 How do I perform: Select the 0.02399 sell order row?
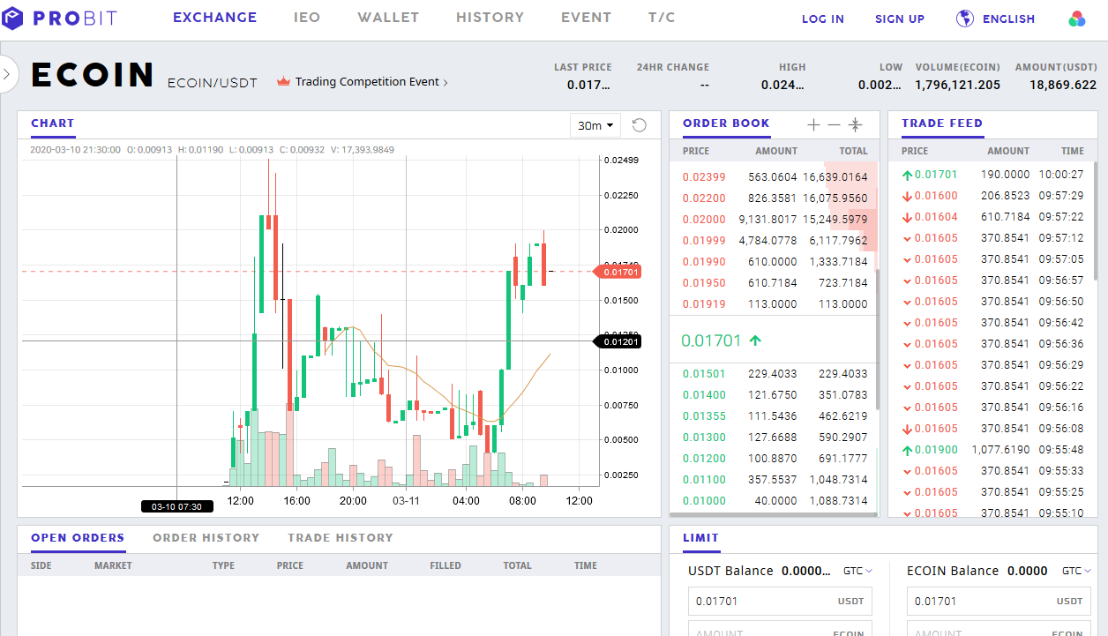tap(775, 176)
